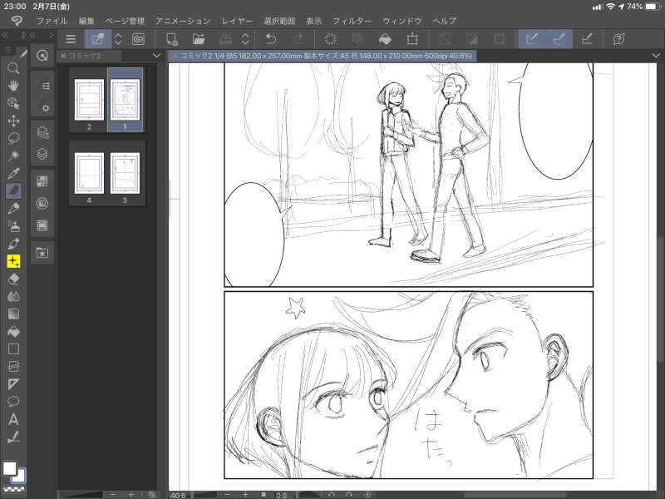Select the Auto select magic wand tool
Screen dimensions: 665x499
13,156
